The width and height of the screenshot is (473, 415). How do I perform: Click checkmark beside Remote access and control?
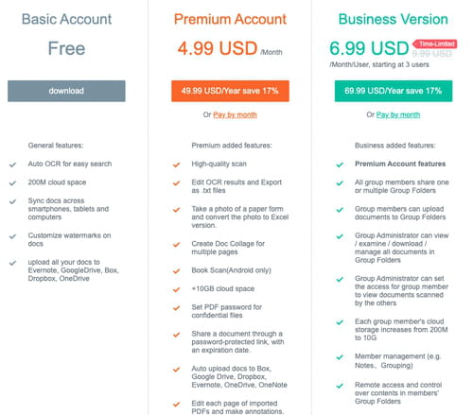point(340,386)
